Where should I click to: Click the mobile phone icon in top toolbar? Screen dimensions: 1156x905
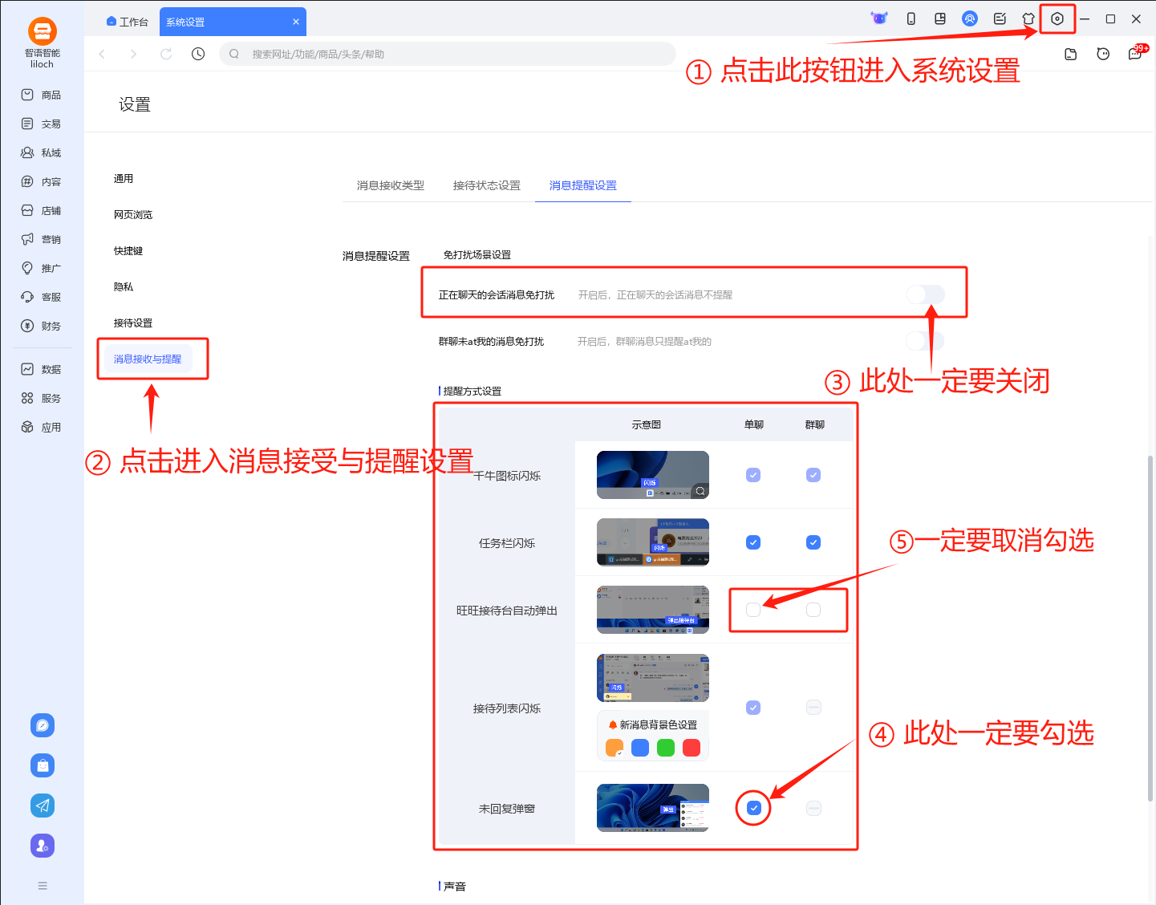[911, 18]
